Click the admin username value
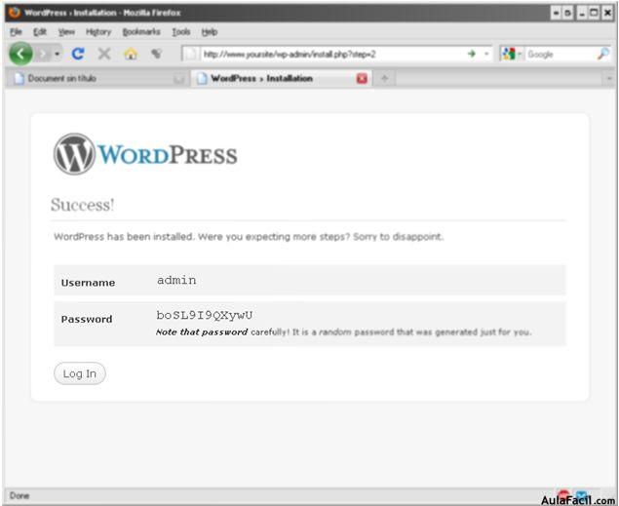This screenshot has width=619, height=506. pyautogui.click(x=176, y=280)
